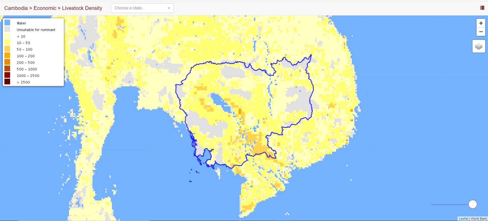Click the '> 2500' dark red swatch
The height and width of the screenshot is (221, 488).
7,82
